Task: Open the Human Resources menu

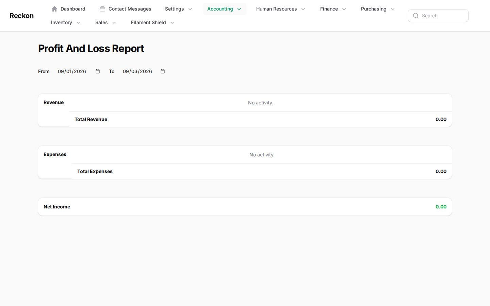Action: tap(281, 9)
